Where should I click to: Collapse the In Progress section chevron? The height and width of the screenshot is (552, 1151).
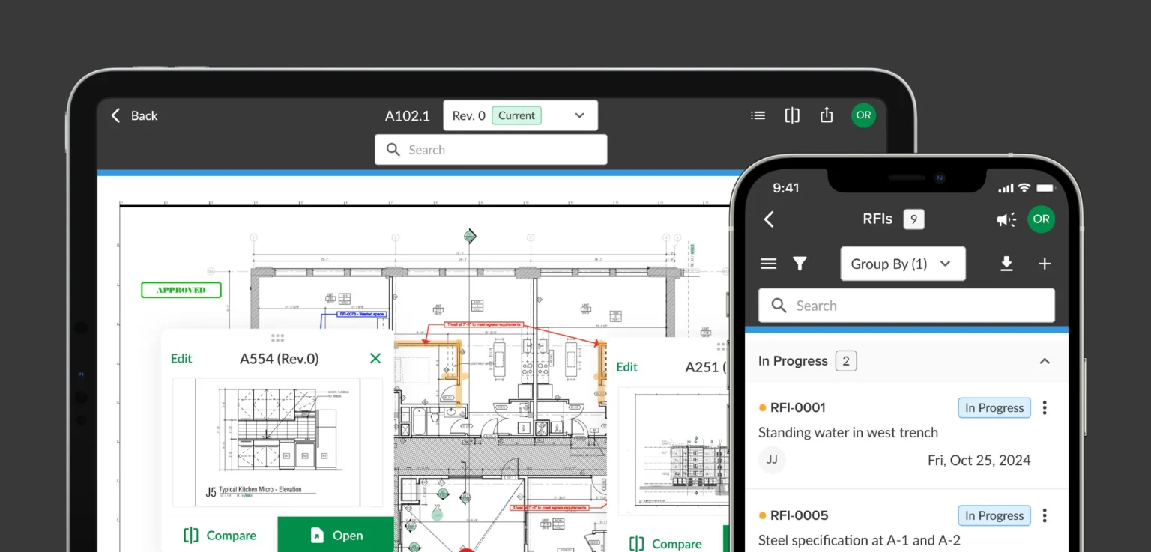[x=1045, y=361]
